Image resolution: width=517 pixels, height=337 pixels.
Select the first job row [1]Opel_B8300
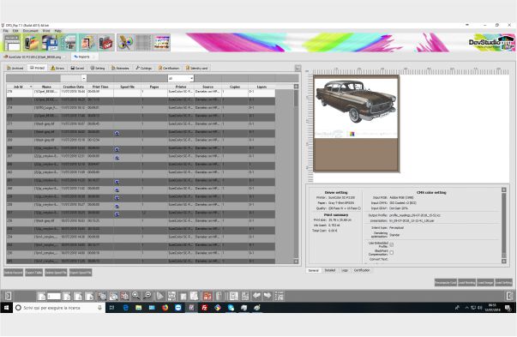(141, 93)
